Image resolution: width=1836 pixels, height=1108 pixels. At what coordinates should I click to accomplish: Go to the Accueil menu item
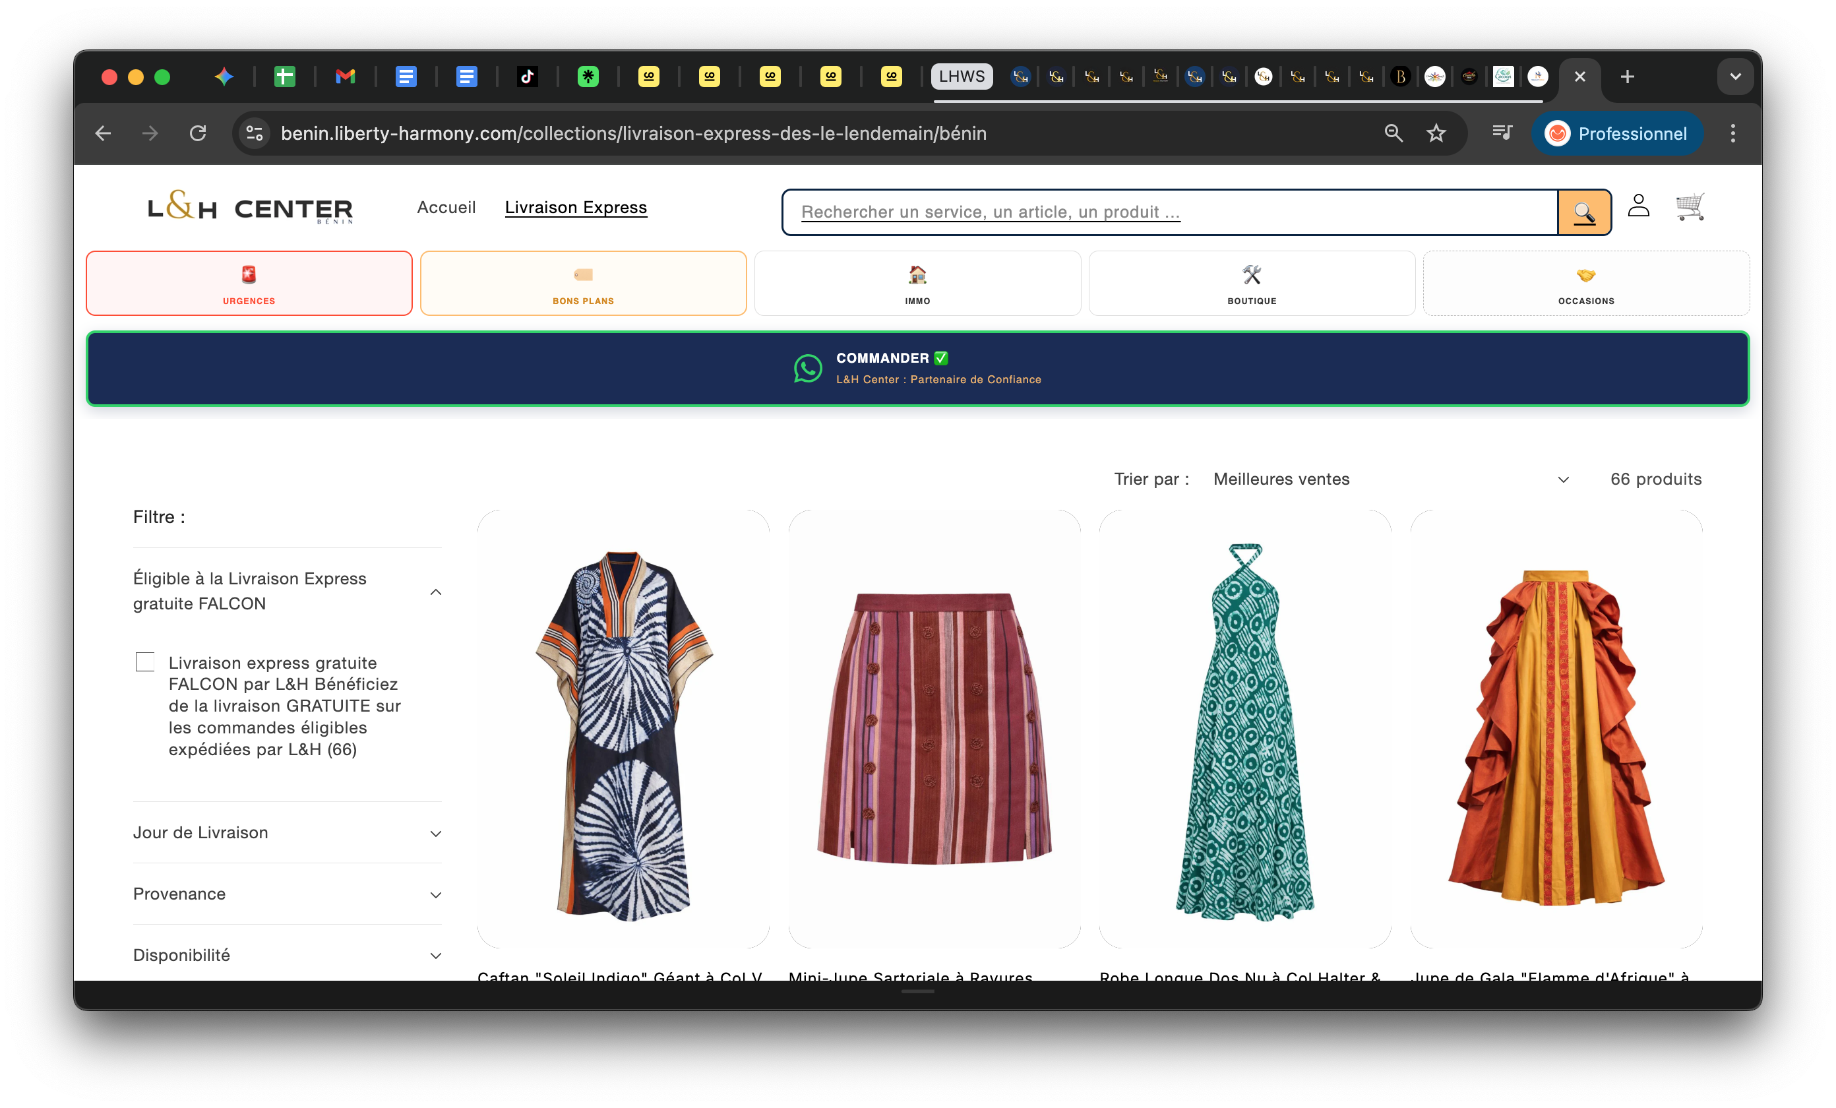tap(446, 207)
